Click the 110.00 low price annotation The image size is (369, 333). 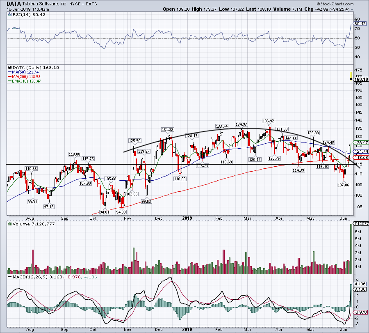click(180, 179)
